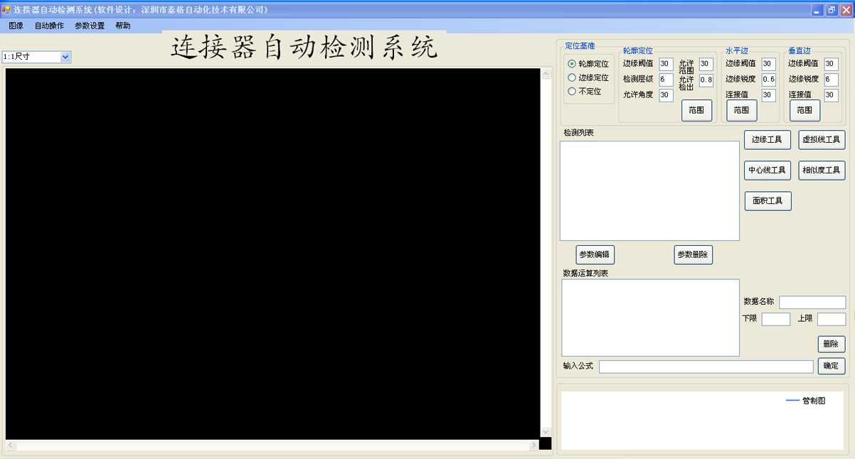Click the 范围 button in 水平边 group
This screenshot has width=855, height=459.
(x=741, y=110)
